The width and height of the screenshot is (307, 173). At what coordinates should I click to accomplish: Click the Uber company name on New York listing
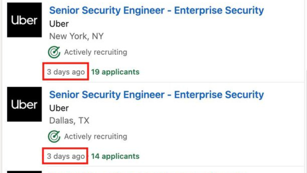click(59, 24)
